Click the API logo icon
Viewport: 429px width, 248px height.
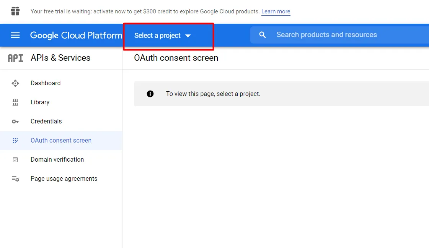pos(15,58)
